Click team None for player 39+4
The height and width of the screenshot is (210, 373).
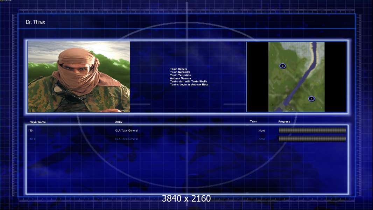(262, 139)
